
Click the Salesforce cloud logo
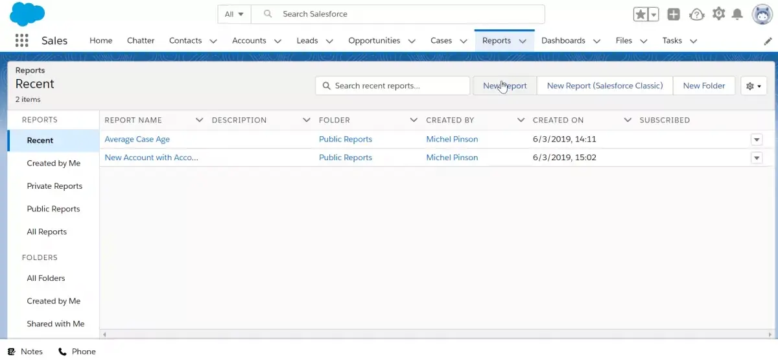(x=28, y=14)
